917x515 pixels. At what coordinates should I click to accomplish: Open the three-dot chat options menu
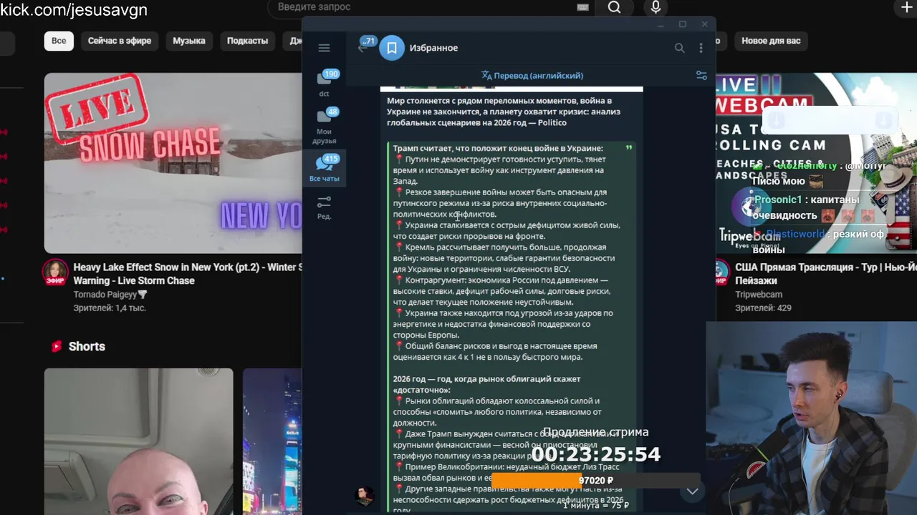point(701,48)
